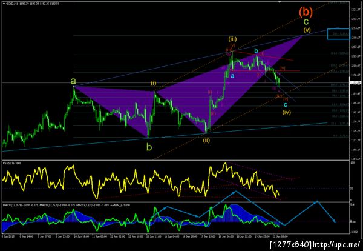
Task: Click the 1171.77 price scale value
Action: (355, 140)
